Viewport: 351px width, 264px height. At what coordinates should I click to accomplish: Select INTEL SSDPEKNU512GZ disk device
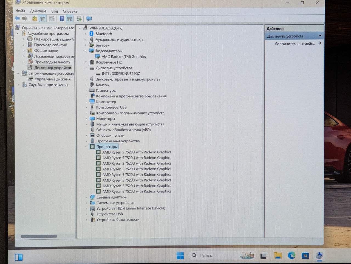(121, 74)
